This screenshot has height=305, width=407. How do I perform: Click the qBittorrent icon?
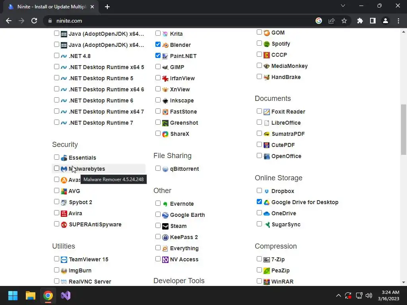tap(165, 169)
